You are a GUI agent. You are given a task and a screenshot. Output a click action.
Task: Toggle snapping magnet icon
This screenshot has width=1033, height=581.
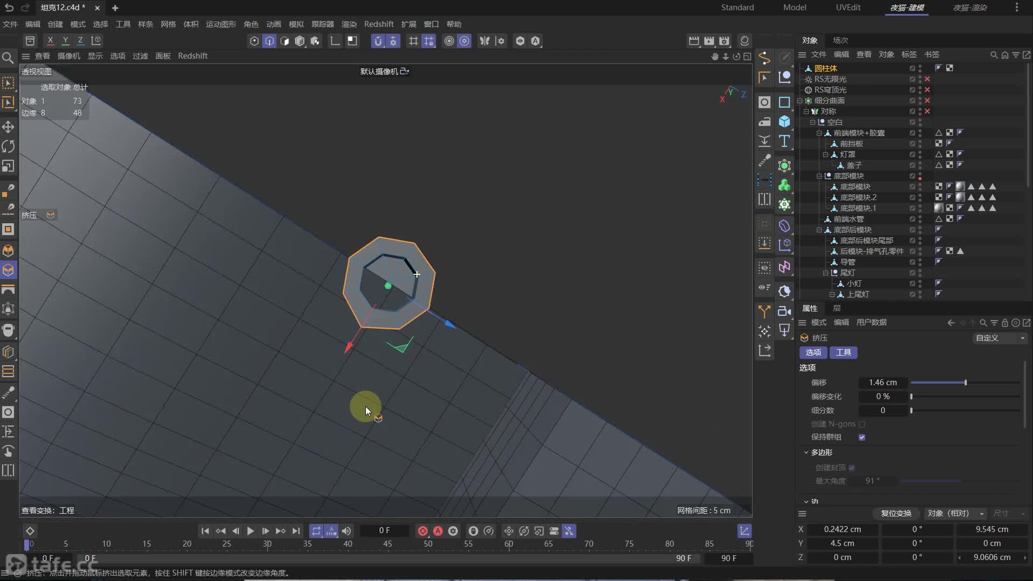378,41
